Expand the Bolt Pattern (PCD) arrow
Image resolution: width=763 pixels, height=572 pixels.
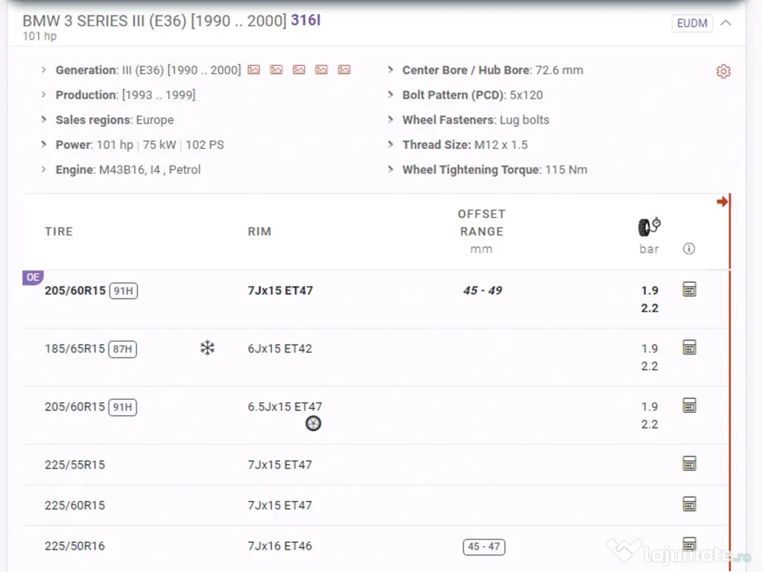tap(390, 95)
